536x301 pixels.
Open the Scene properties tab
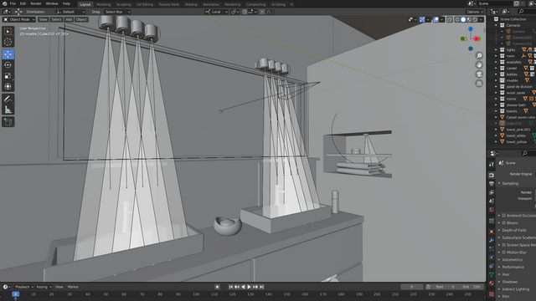(492, 201)
